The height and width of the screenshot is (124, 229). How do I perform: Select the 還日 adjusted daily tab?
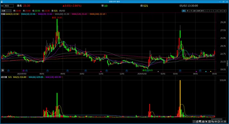pyautogui.click(x=195, y=11)
